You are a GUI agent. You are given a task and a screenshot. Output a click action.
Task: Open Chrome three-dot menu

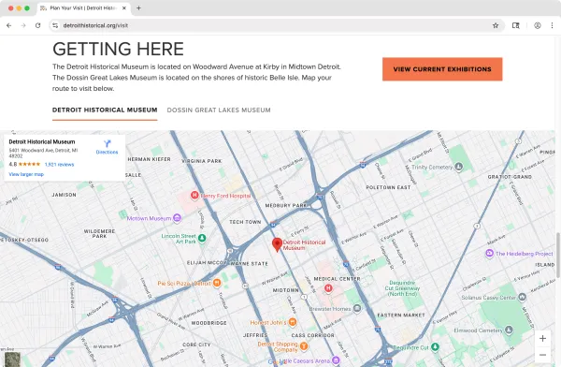[x=552, y=25]
